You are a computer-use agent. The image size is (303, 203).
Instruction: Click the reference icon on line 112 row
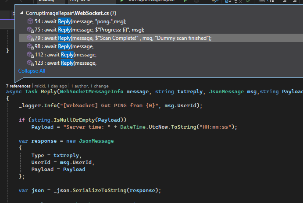30,55
